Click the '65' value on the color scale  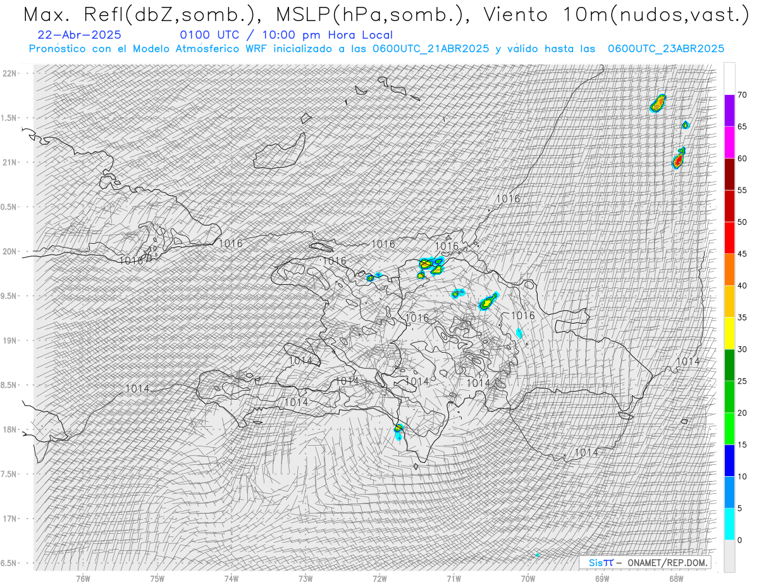click(743, 127)
